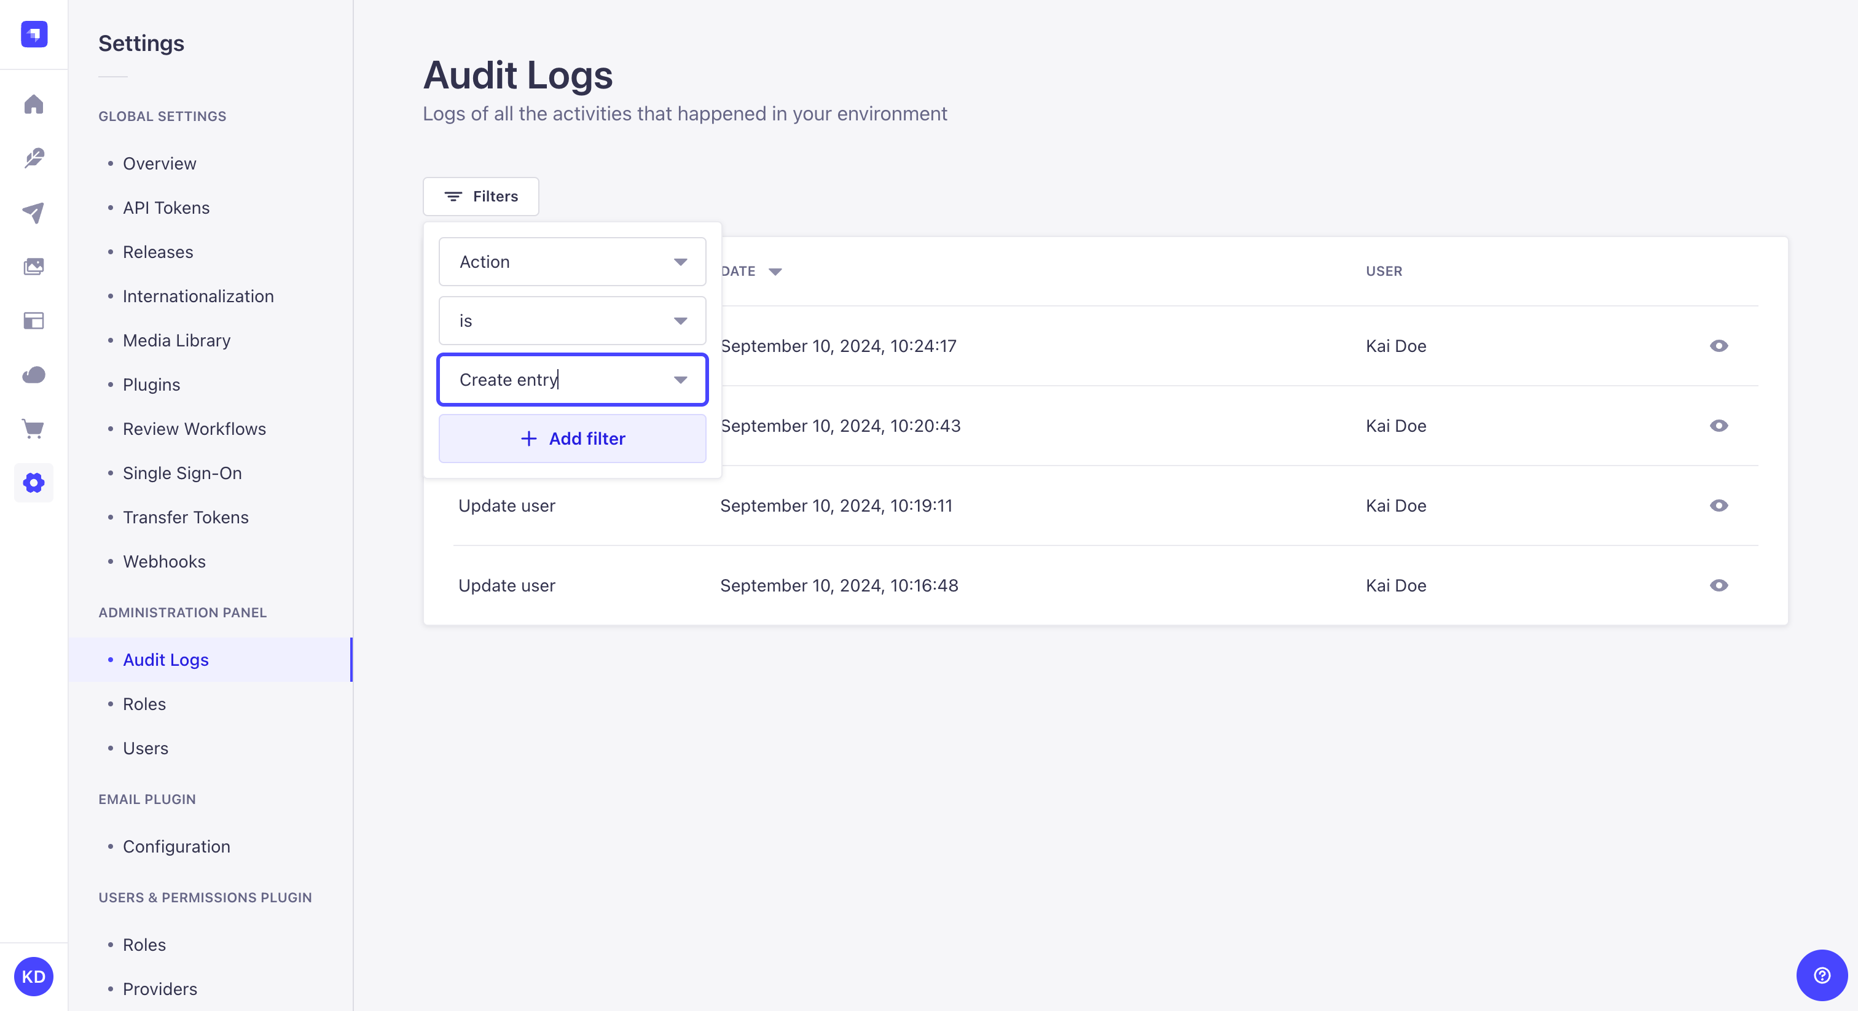Select Users menu item under Administration Panel

pyautogui.click(x=143, y=747)
